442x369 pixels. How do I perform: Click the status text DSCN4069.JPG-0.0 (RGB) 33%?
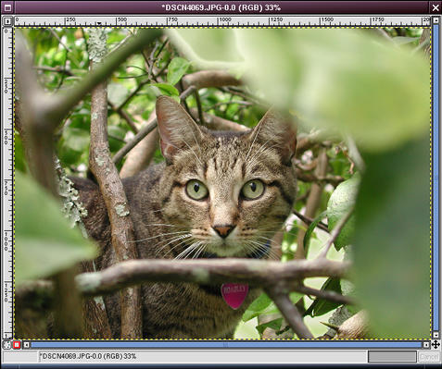pos(88,356)
